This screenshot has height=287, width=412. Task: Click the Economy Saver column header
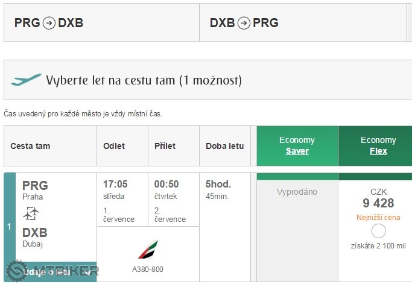(297, 145)
